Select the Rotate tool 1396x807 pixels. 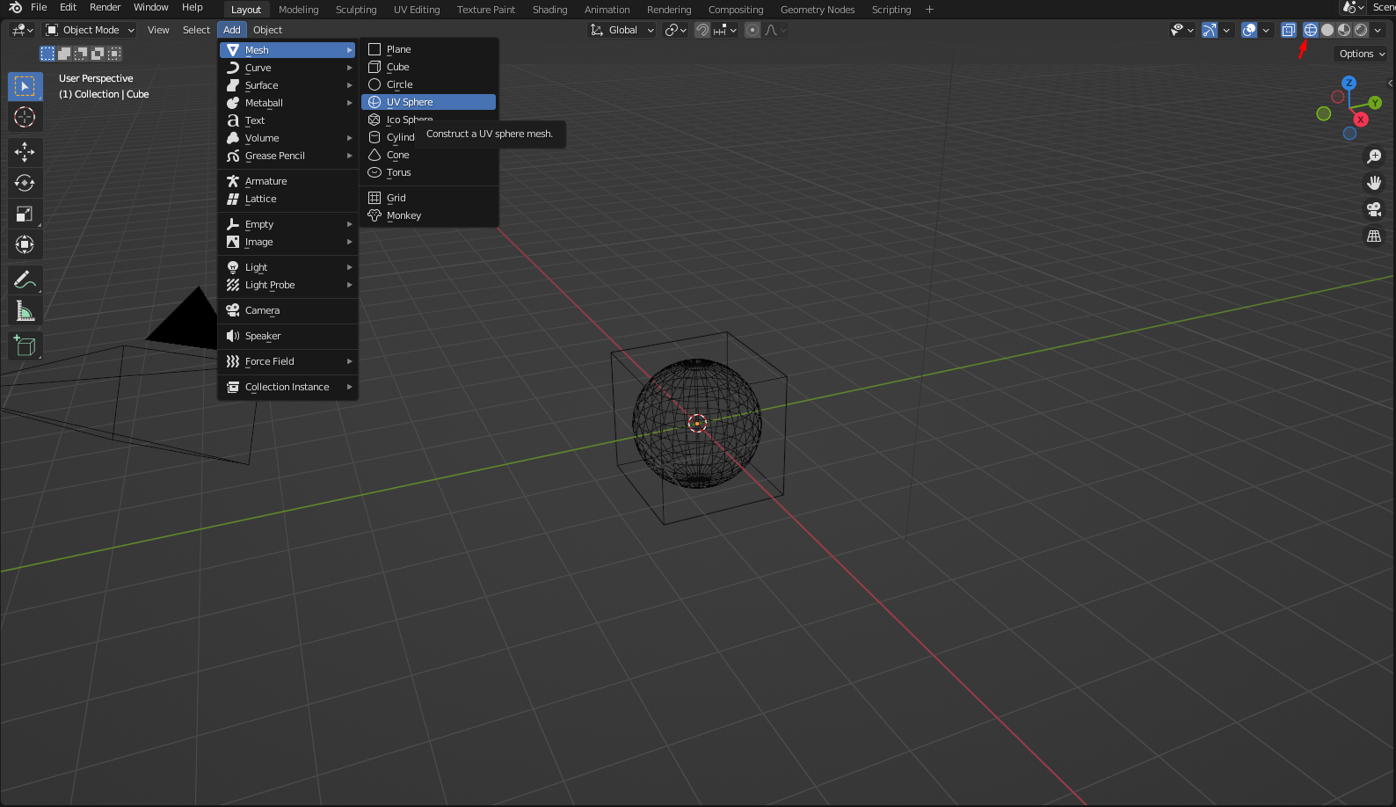tap(25, 183)
